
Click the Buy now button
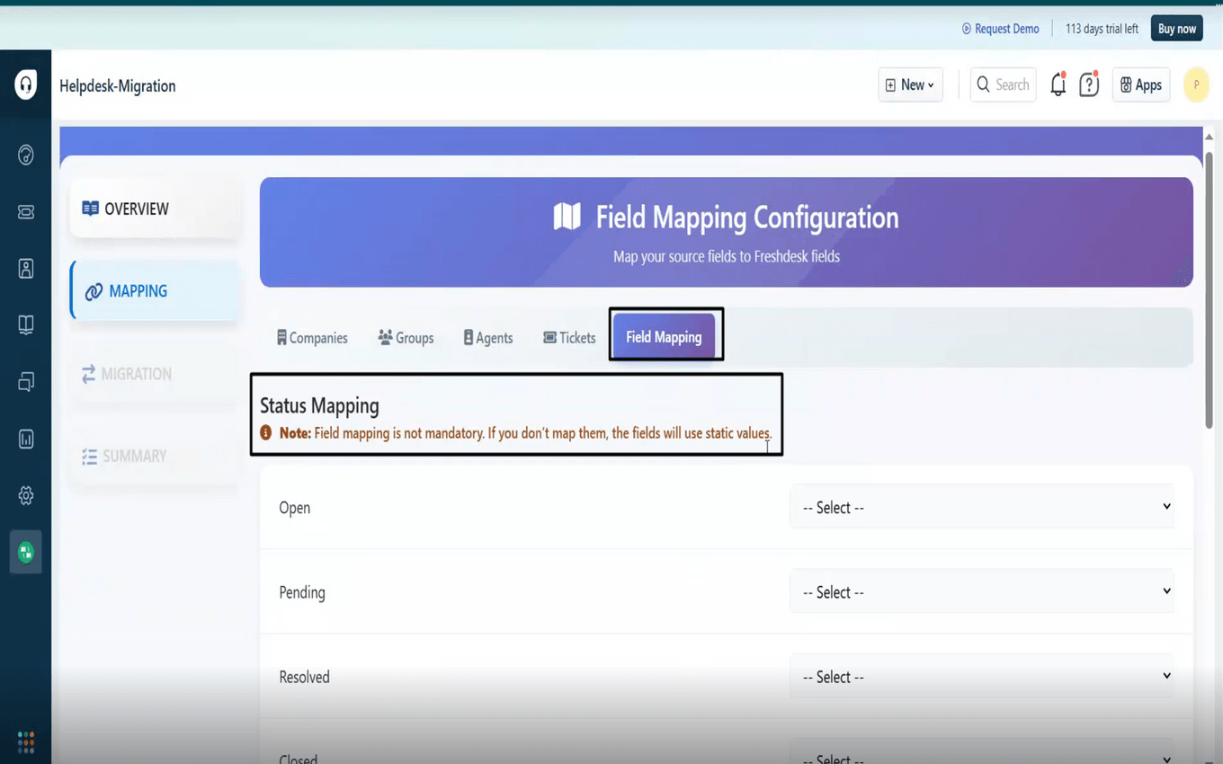click(1176, 29)
